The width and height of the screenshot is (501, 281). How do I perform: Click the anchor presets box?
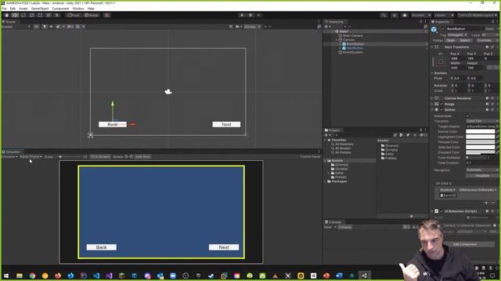(441, 61)
